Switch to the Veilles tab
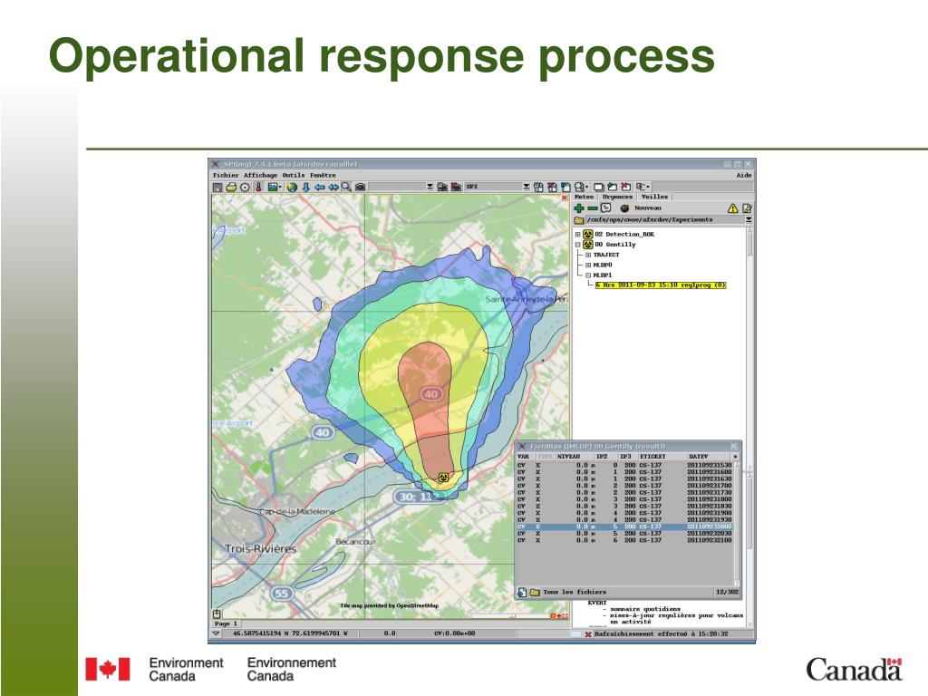 pos(654,197)
